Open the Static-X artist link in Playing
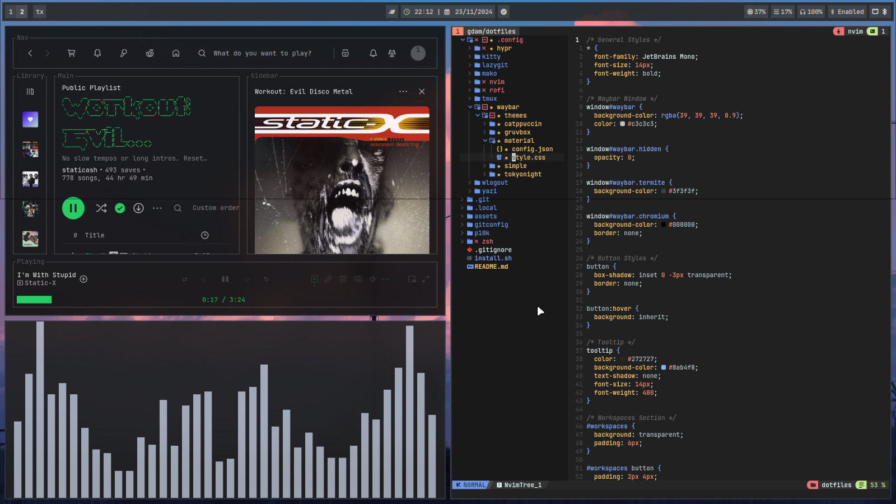The width and height of the screenshot is (896, 504). point(40,283)
